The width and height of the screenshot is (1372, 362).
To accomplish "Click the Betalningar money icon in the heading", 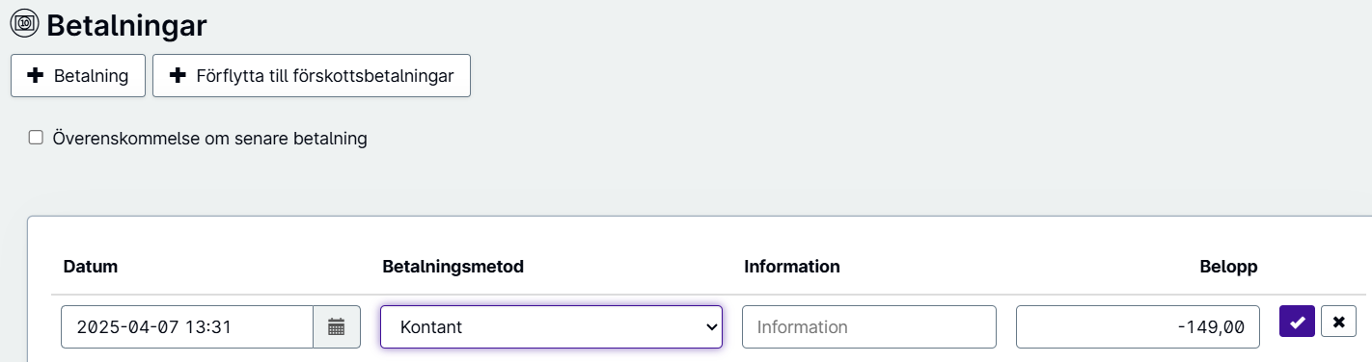I will (x=25, y=23).
